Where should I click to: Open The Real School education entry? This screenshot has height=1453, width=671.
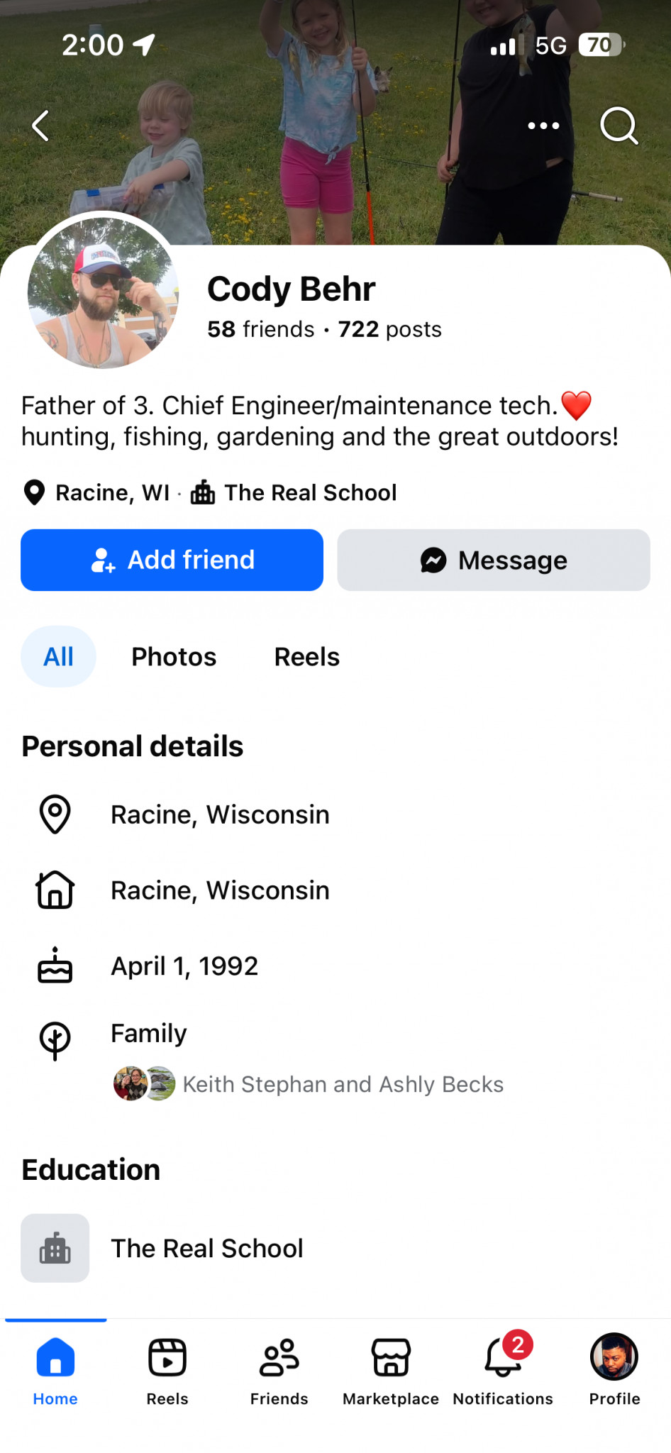pos(335,1248)
